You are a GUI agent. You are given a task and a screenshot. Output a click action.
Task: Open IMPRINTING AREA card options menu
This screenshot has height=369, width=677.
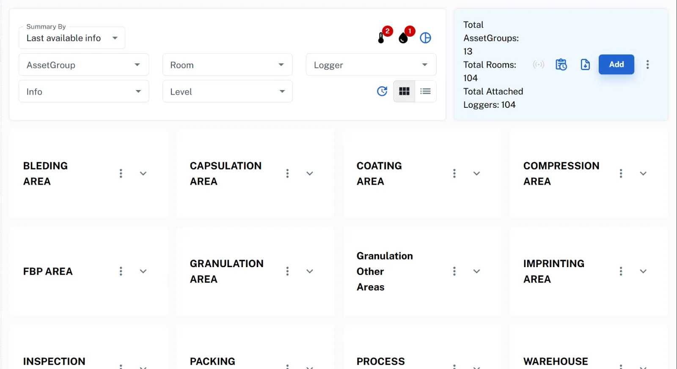click(621, 271)
